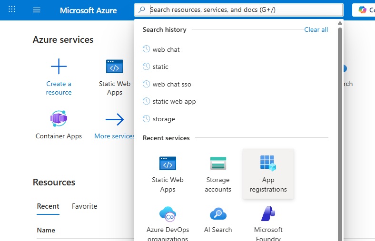Switch to the Favorite resources tab
The image size is (375, 241).
[x=84, y=206]
